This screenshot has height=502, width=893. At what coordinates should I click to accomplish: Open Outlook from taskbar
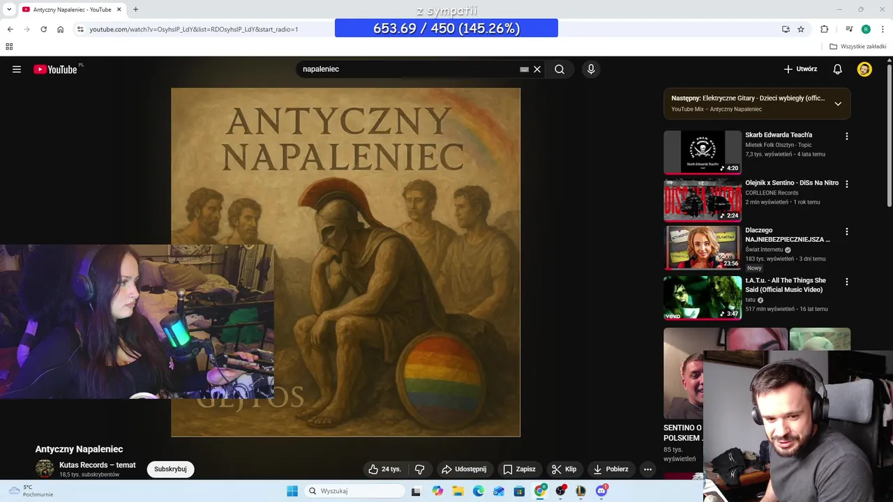(x=498, y=491)
